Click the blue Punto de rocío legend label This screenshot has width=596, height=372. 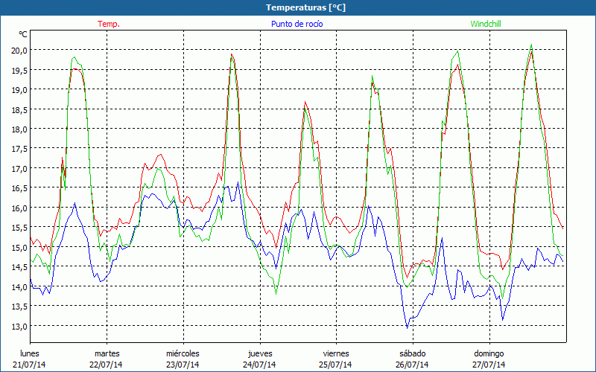(297, 24)
